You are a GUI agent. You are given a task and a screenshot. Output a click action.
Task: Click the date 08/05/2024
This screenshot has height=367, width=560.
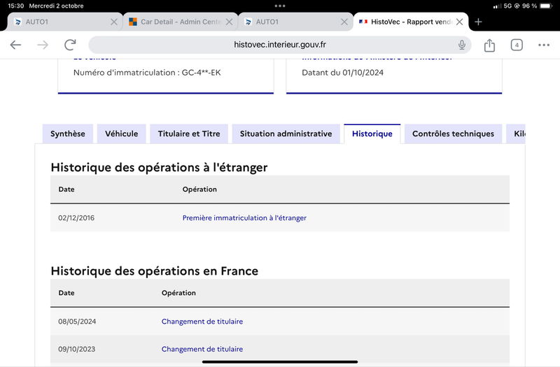[x=77, y=322]
